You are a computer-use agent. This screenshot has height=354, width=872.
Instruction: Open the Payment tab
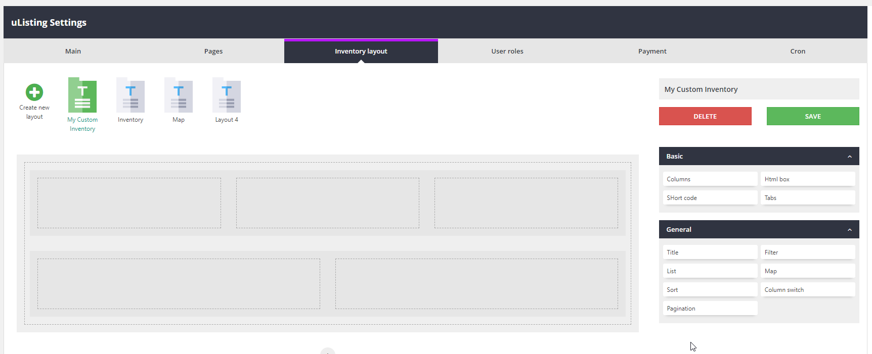coord(652,51)
